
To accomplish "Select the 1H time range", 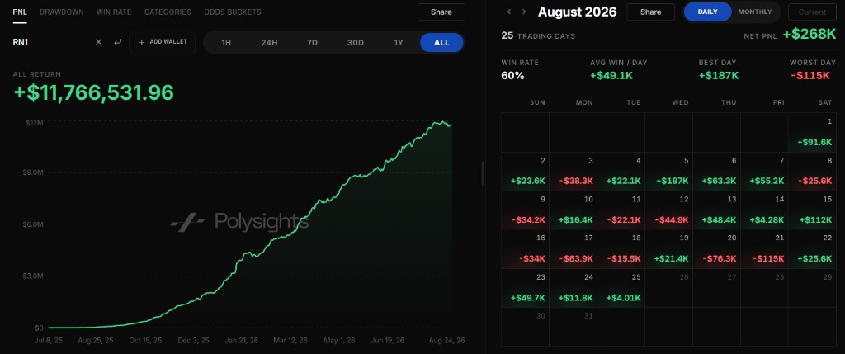I will pos(226,43).
